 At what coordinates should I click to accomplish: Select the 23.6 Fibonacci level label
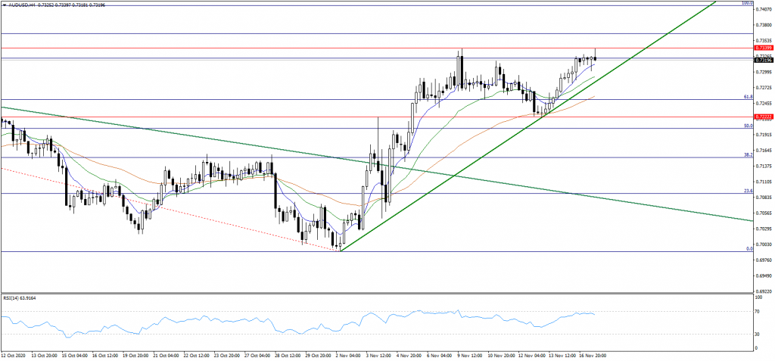(x=747, y=191)
